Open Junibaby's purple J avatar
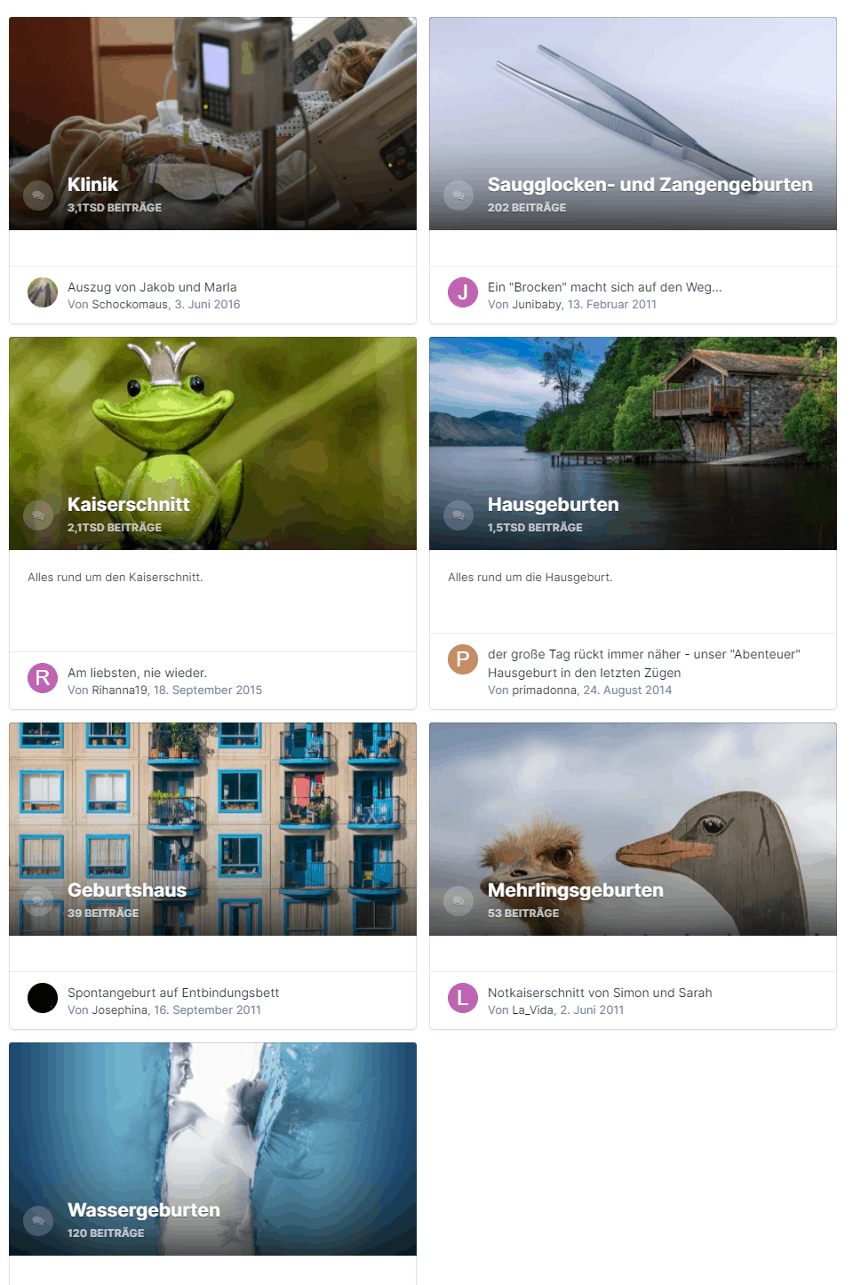Image resolution: width=853 pixels, height=1285 pixels. [463, 292]
